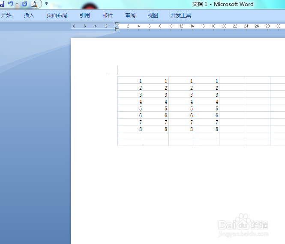Open the 开发工具 ribbon tab
This screenshot has width=285, height=244.
pyautogui.click(x=181, y=15)
